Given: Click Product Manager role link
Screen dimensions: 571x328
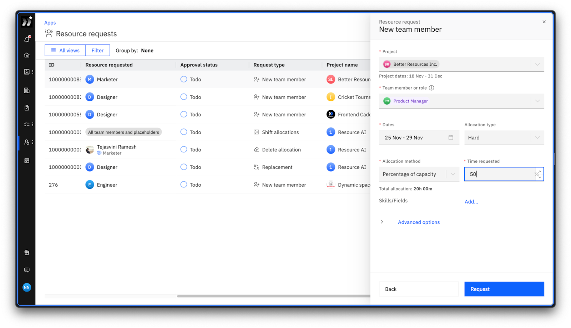Looking at the screenshot, I should point(410,101).
